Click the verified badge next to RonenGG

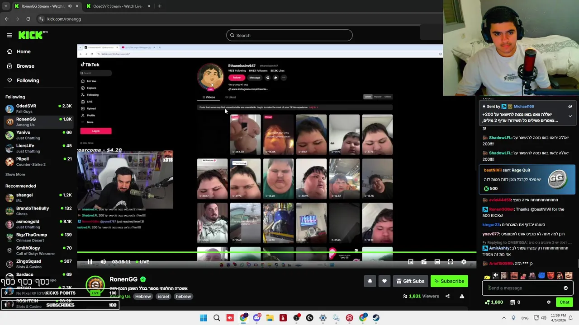point(143,279)
